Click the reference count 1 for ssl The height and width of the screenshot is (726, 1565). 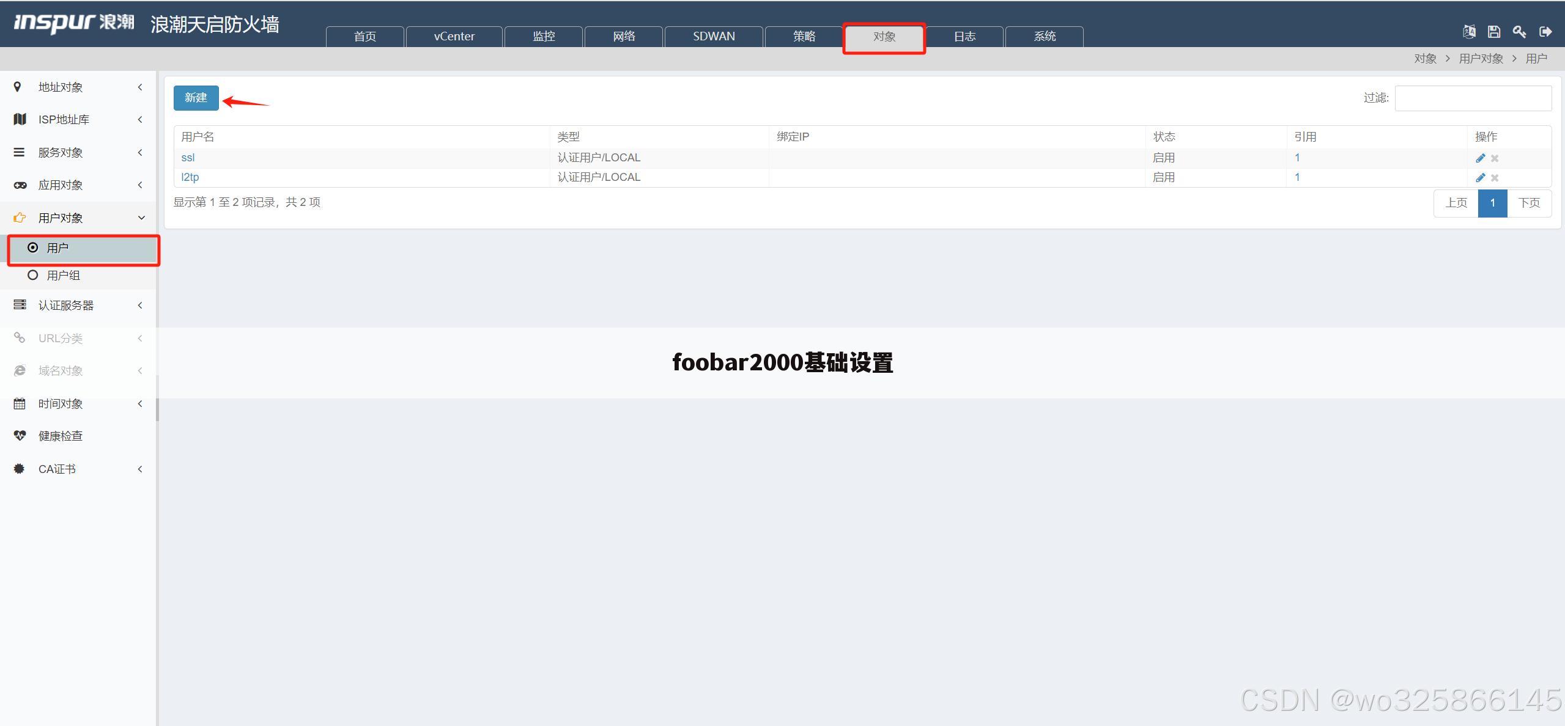point(1297,158)
